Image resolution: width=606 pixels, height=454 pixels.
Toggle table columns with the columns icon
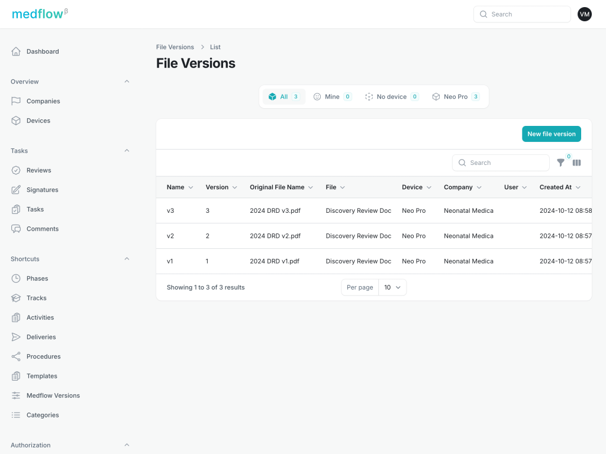pos(576,163)
